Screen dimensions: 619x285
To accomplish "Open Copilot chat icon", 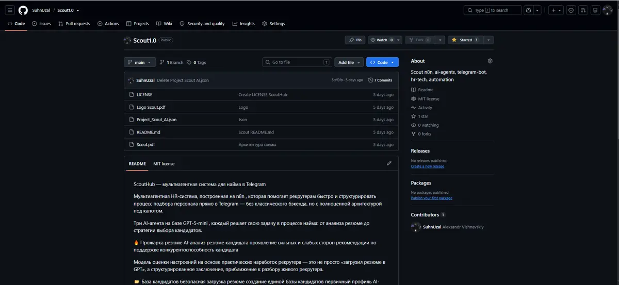I will [x=528, y=10].
